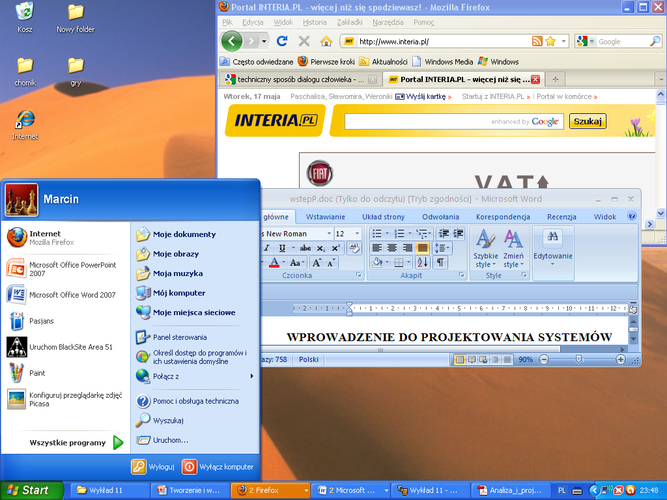Shrink font size with small A button
This screenshot has width=667, height=500.
click(331, 263)
